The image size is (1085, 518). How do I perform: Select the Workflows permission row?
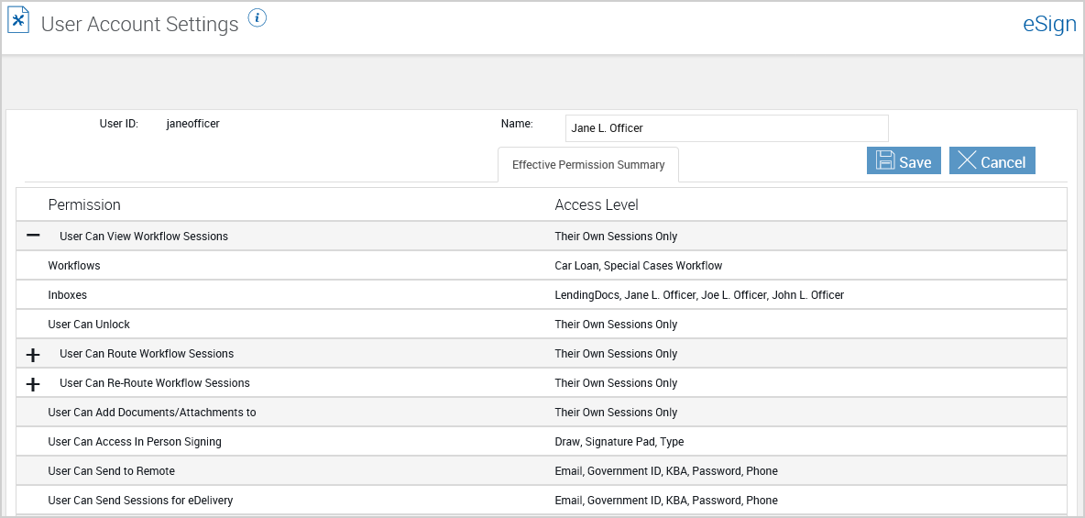pyautogui.click(x=541, y=265)
